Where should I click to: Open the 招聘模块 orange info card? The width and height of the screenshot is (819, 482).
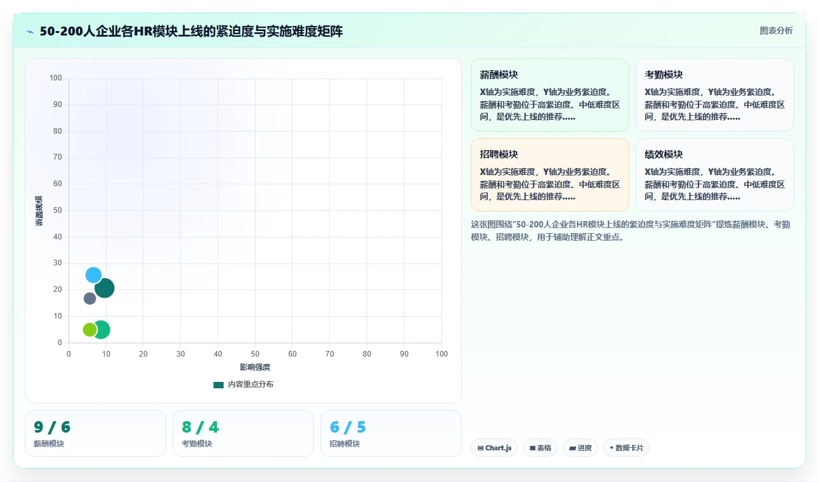549,175
